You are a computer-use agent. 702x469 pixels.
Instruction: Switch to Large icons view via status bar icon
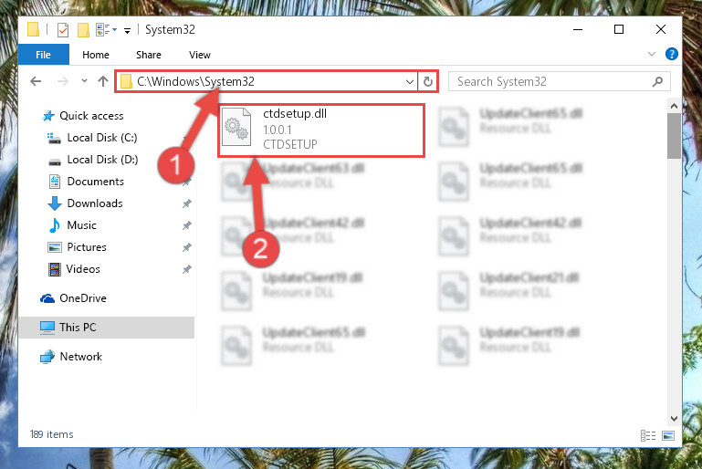[x=668, y=435]
